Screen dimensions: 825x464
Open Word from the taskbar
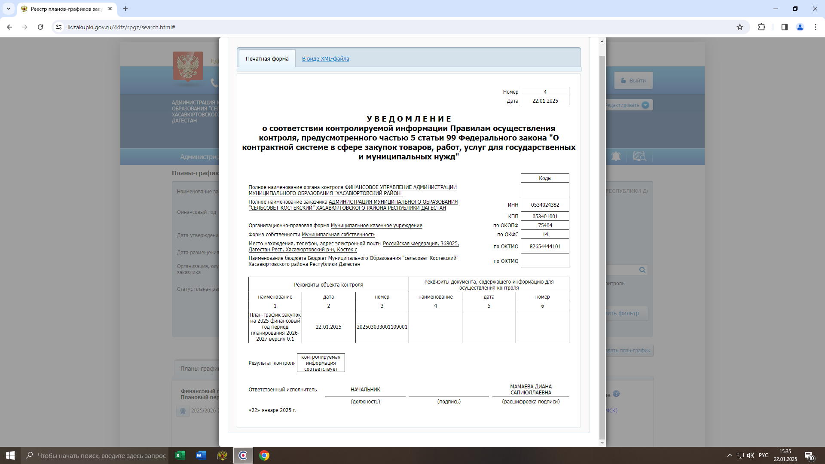(201, 455)
